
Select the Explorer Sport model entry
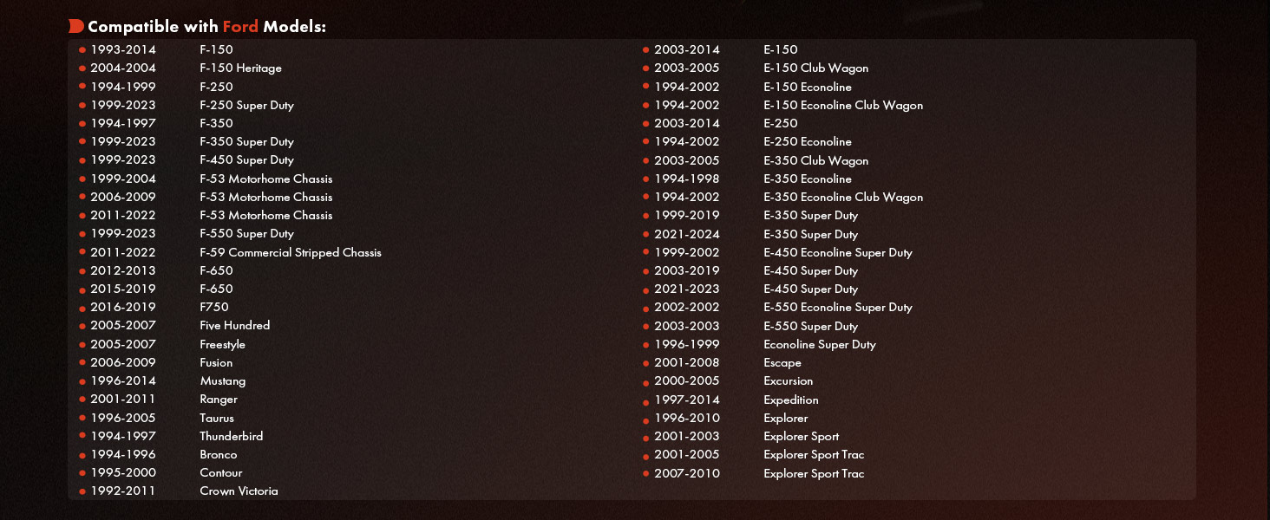point(801,436)
